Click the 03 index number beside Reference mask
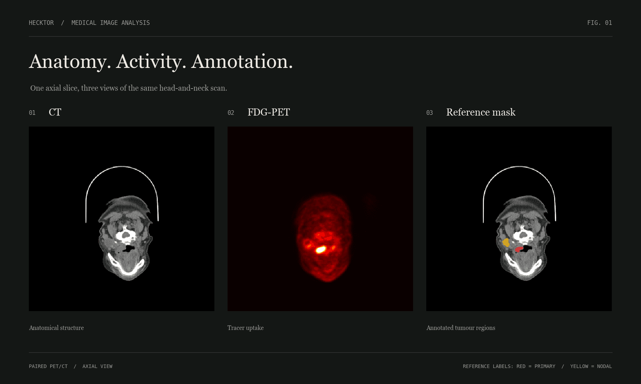 (x=429, y=113)
